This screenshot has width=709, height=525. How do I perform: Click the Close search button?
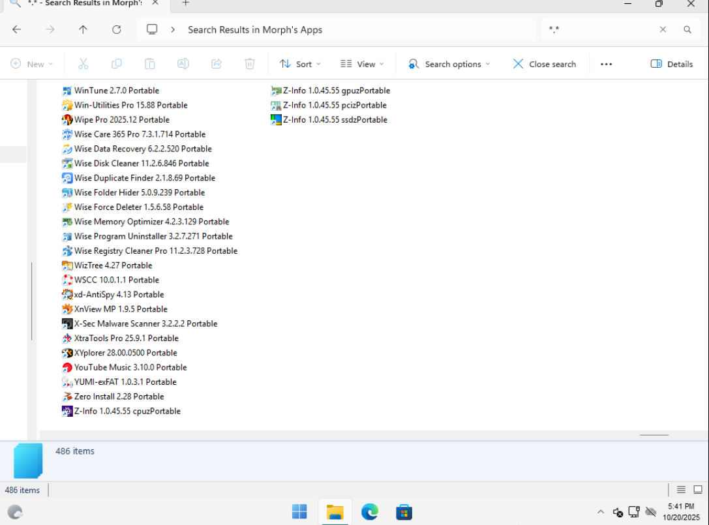545,64
